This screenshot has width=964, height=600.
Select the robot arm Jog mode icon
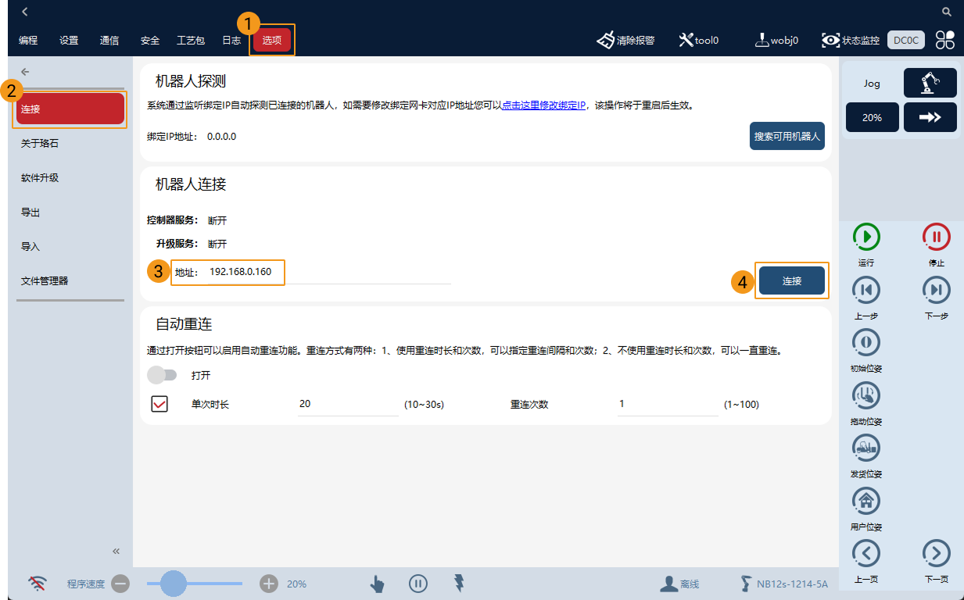click(930, 83)
